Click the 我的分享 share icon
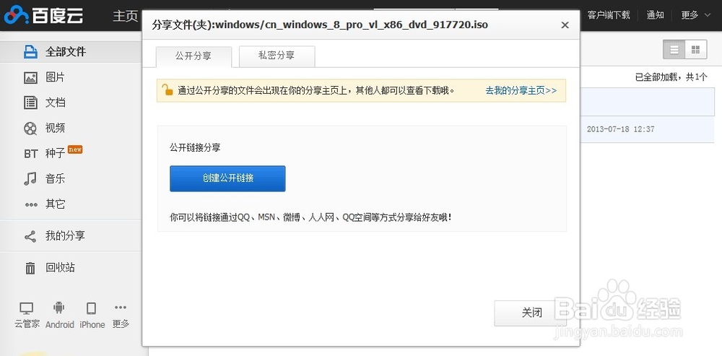Viewport: 722px width, 356px height. 30,237
